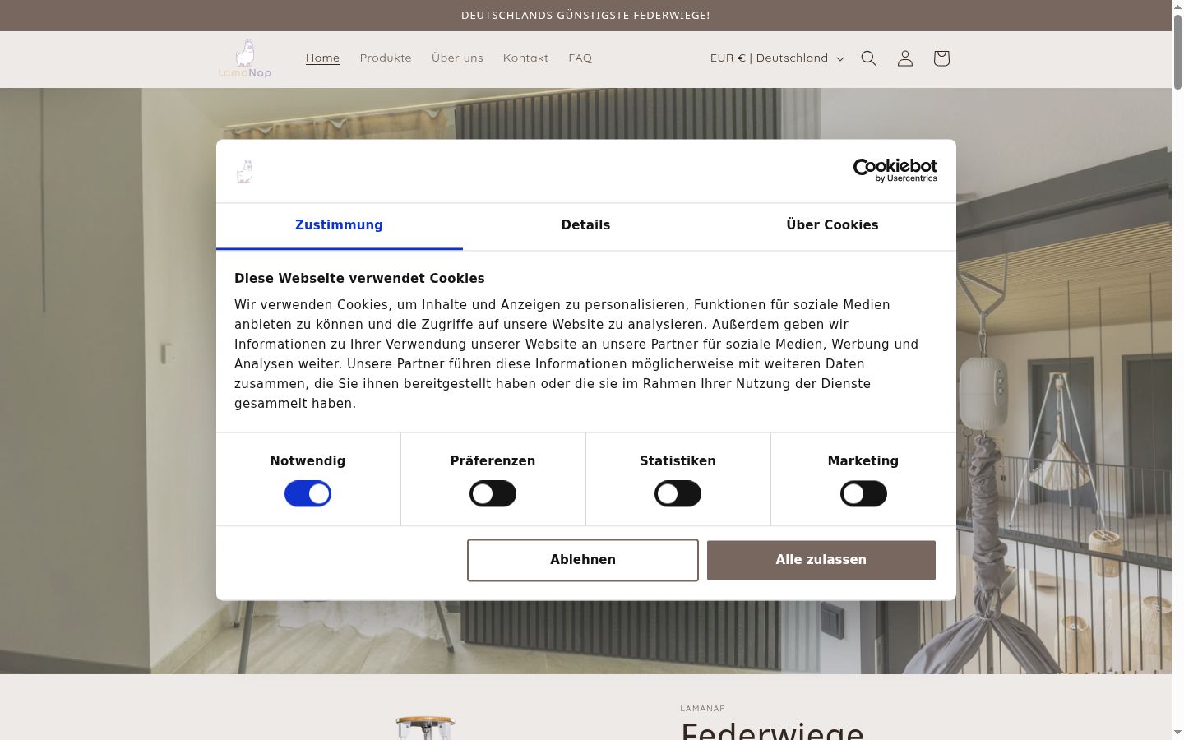Toggle the Notwendig cookie switch

[x=308, y=494]
